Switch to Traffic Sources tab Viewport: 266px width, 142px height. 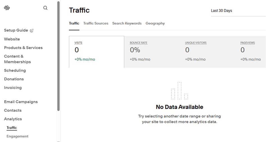[96, 23]
